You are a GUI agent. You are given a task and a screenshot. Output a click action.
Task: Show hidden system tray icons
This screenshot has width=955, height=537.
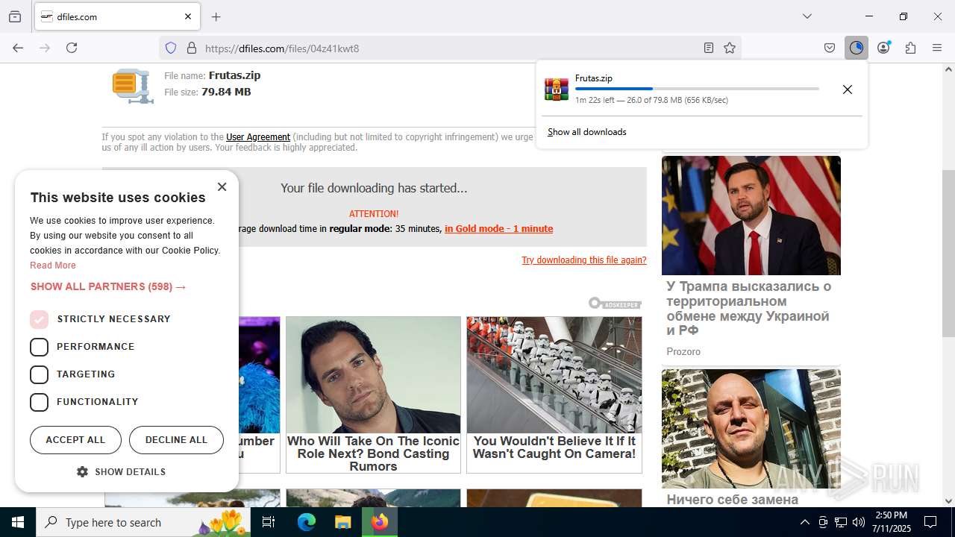[804, 522]
